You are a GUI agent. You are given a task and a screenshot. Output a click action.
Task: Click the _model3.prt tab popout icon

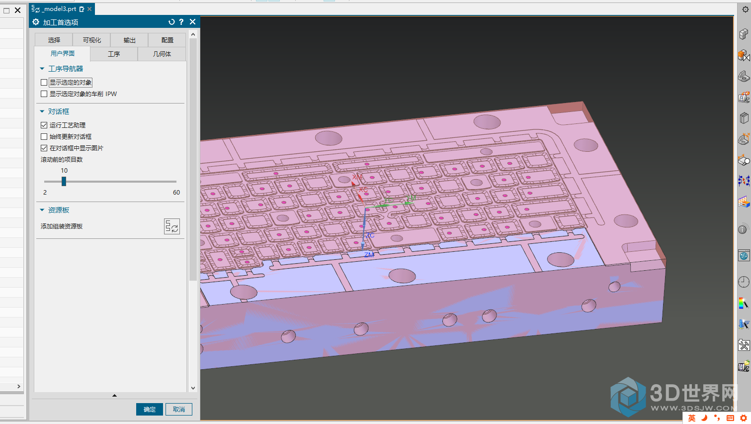point(82,9)
